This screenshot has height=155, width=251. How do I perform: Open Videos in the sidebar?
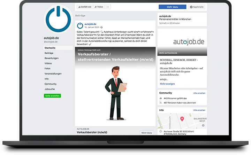pyautogui.click(x=48, y=63)
